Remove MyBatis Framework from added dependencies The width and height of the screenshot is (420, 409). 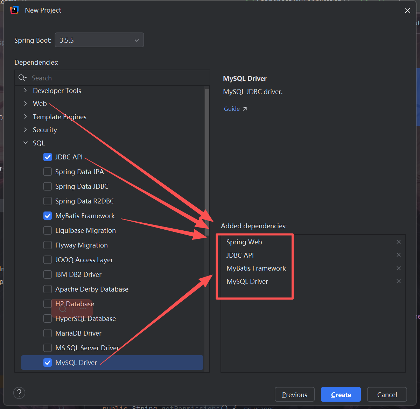pos(399,268)
